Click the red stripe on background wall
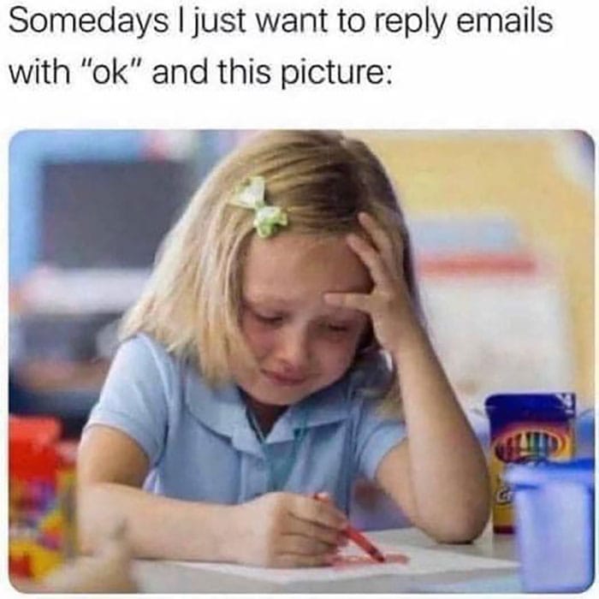Image resolution: width=599 pixels, height=599 pixels. [477, 264]
